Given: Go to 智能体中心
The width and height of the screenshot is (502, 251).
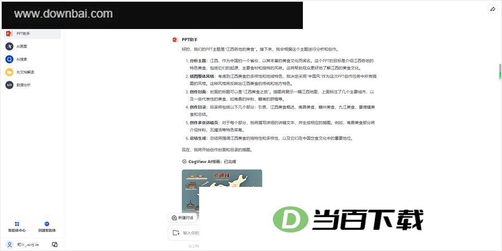Looking at the screenshot, I should (17, 226).
